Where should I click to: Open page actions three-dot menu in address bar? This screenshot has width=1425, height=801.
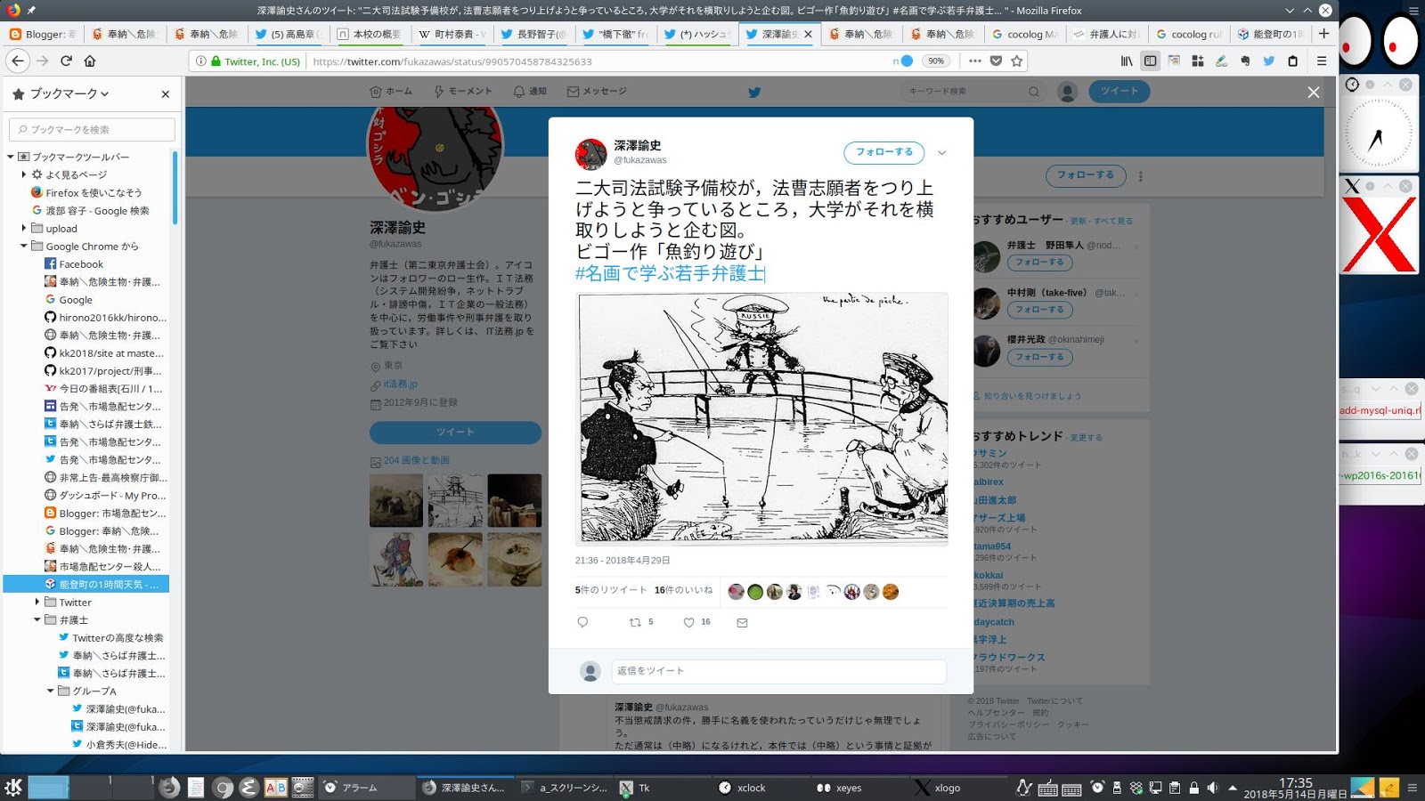coord(974,61)
